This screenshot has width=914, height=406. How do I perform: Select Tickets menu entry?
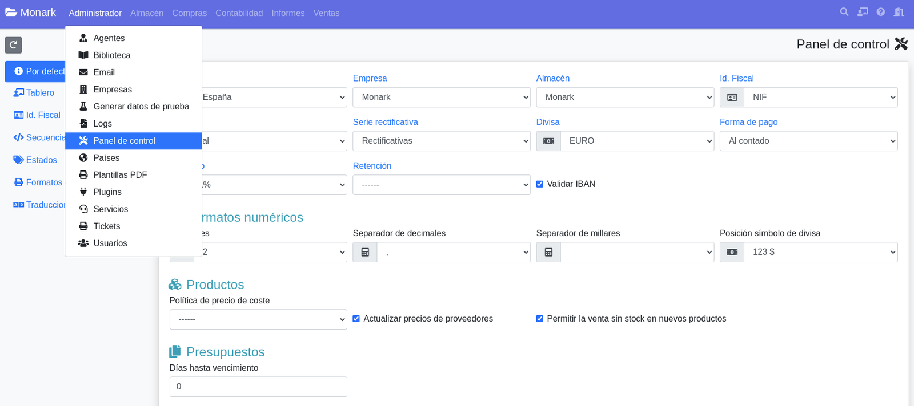[134, 226]
